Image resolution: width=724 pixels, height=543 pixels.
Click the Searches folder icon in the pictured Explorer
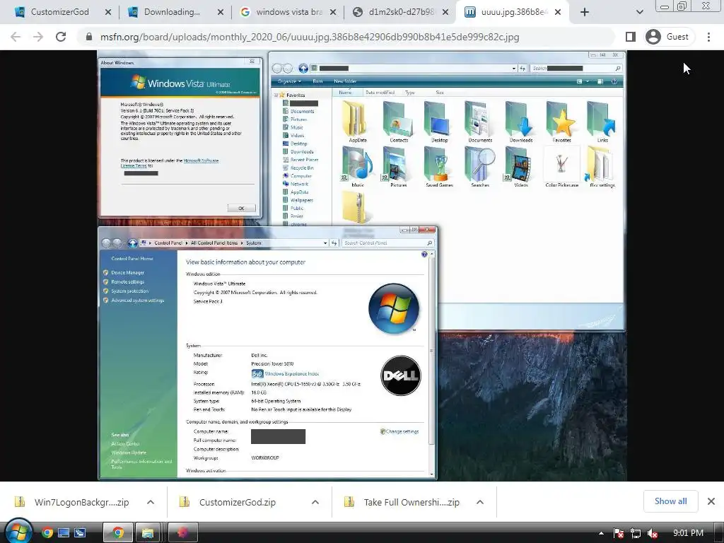[x=480, y=167]
